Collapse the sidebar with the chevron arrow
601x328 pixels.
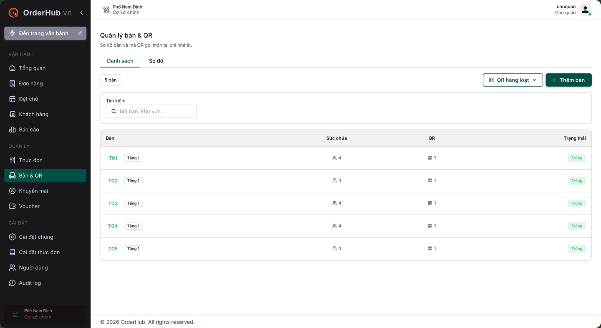pyautogui.click(x=81, y=13)
